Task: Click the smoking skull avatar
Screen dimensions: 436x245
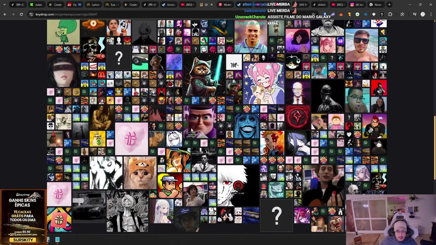Action: pos(93,50)
